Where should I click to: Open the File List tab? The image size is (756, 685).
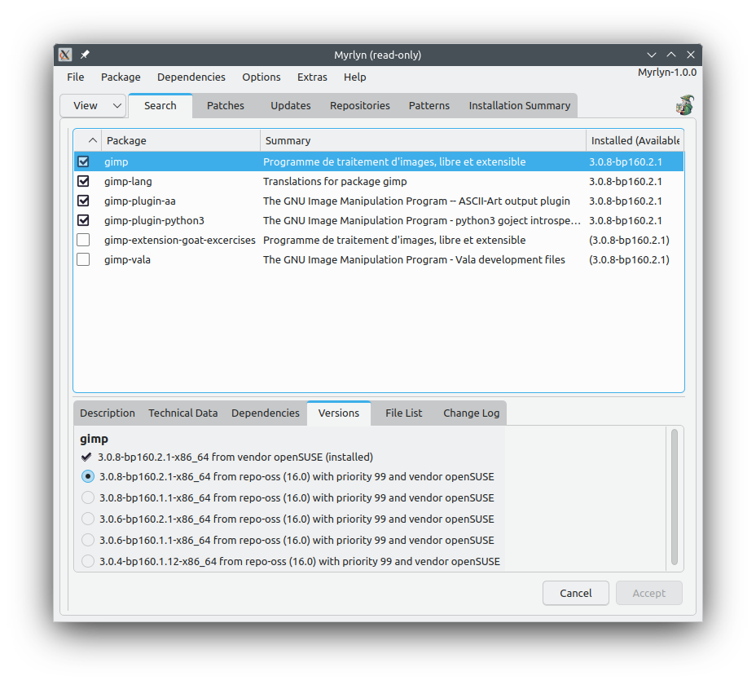click(403, 413)
